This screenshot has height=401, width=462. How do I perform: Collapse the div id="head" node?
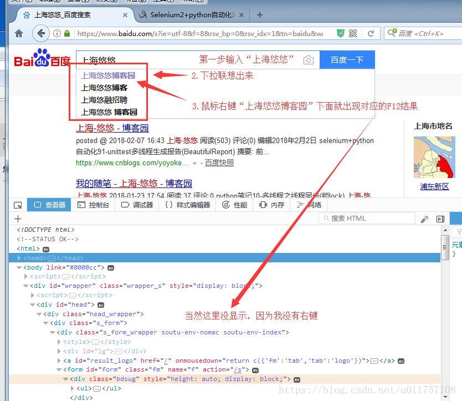(x=33, y=305)
